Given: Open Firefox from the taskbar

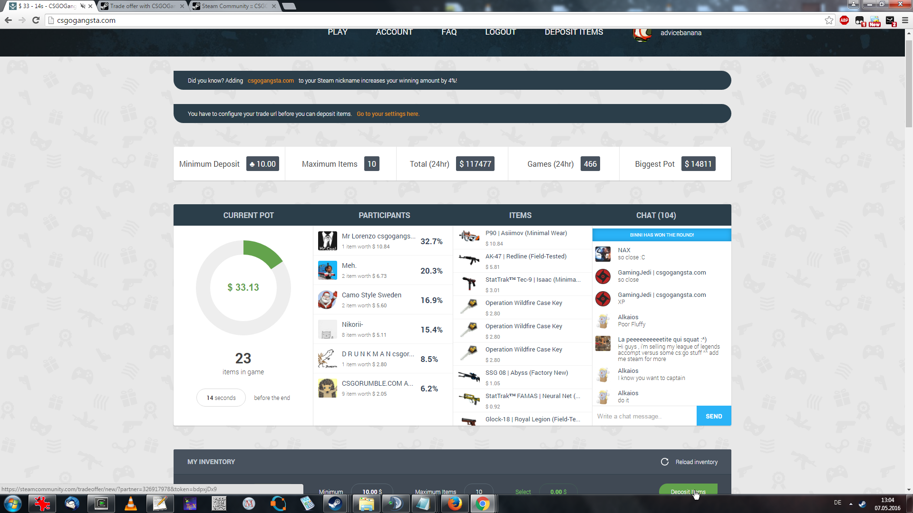Looking at the screenshot, I should click(x=454, y=503).
